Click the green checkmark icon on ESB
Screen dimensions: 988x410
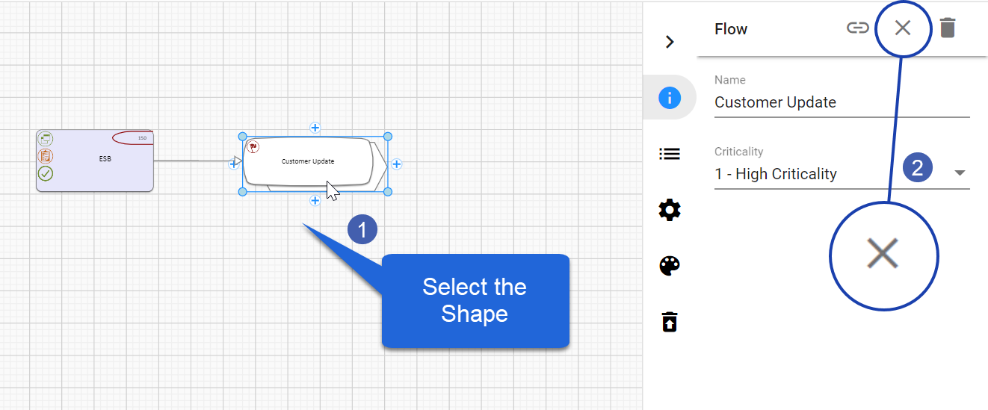tap(46, 173)
